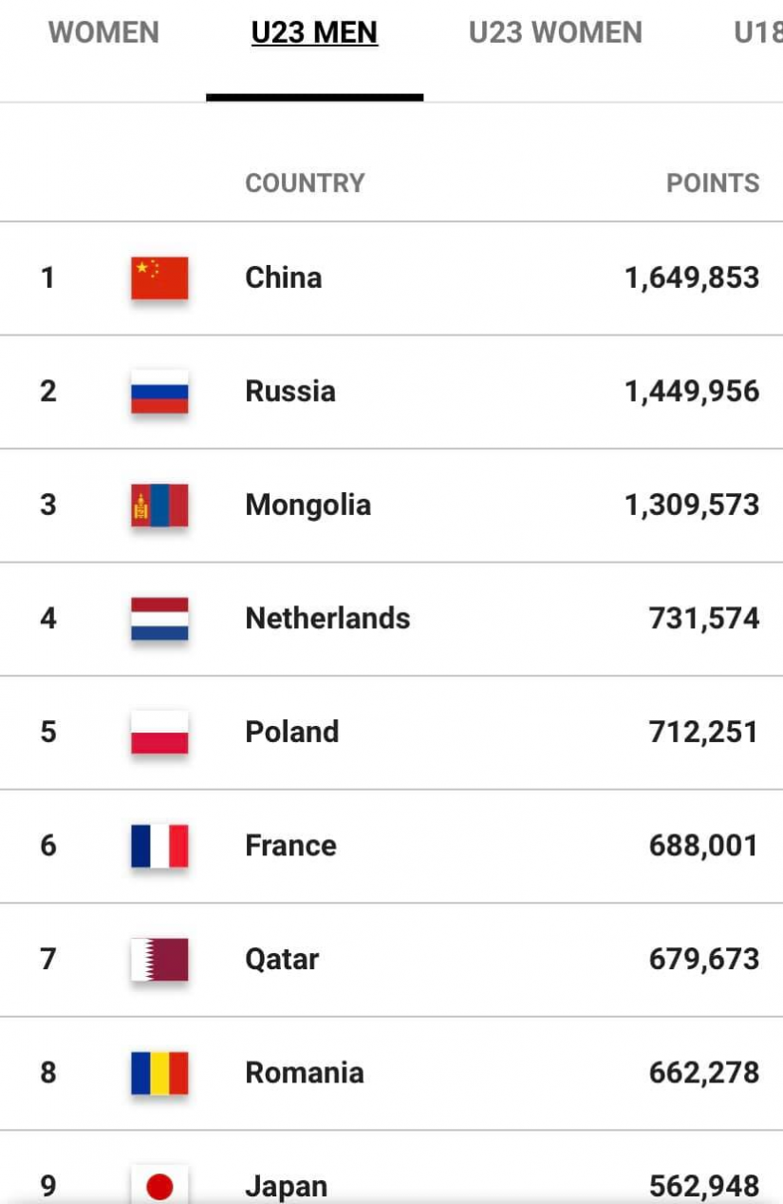Click the Netherlands flag icon

pos(159,619)
